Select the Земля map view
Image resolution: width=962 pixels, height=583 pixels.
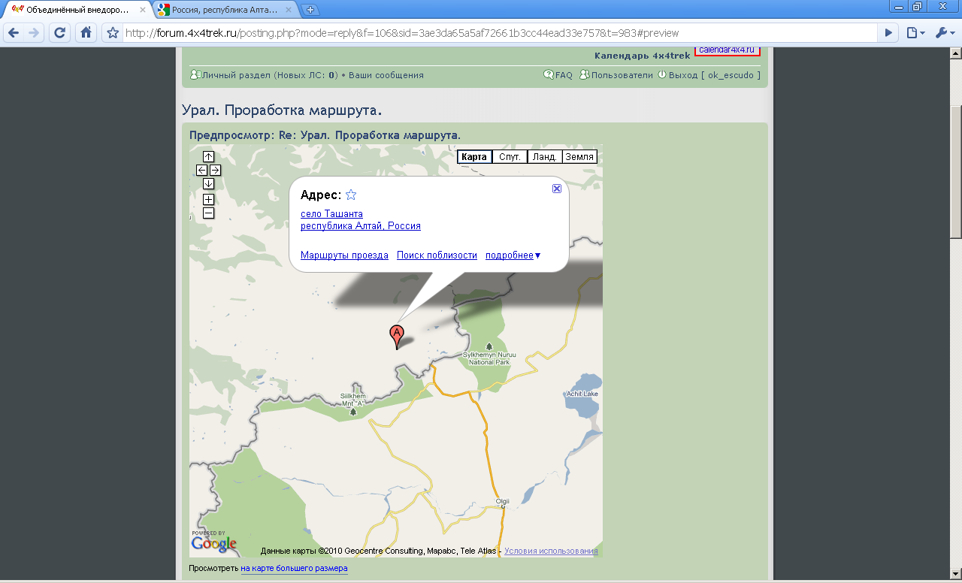(579, 157)
